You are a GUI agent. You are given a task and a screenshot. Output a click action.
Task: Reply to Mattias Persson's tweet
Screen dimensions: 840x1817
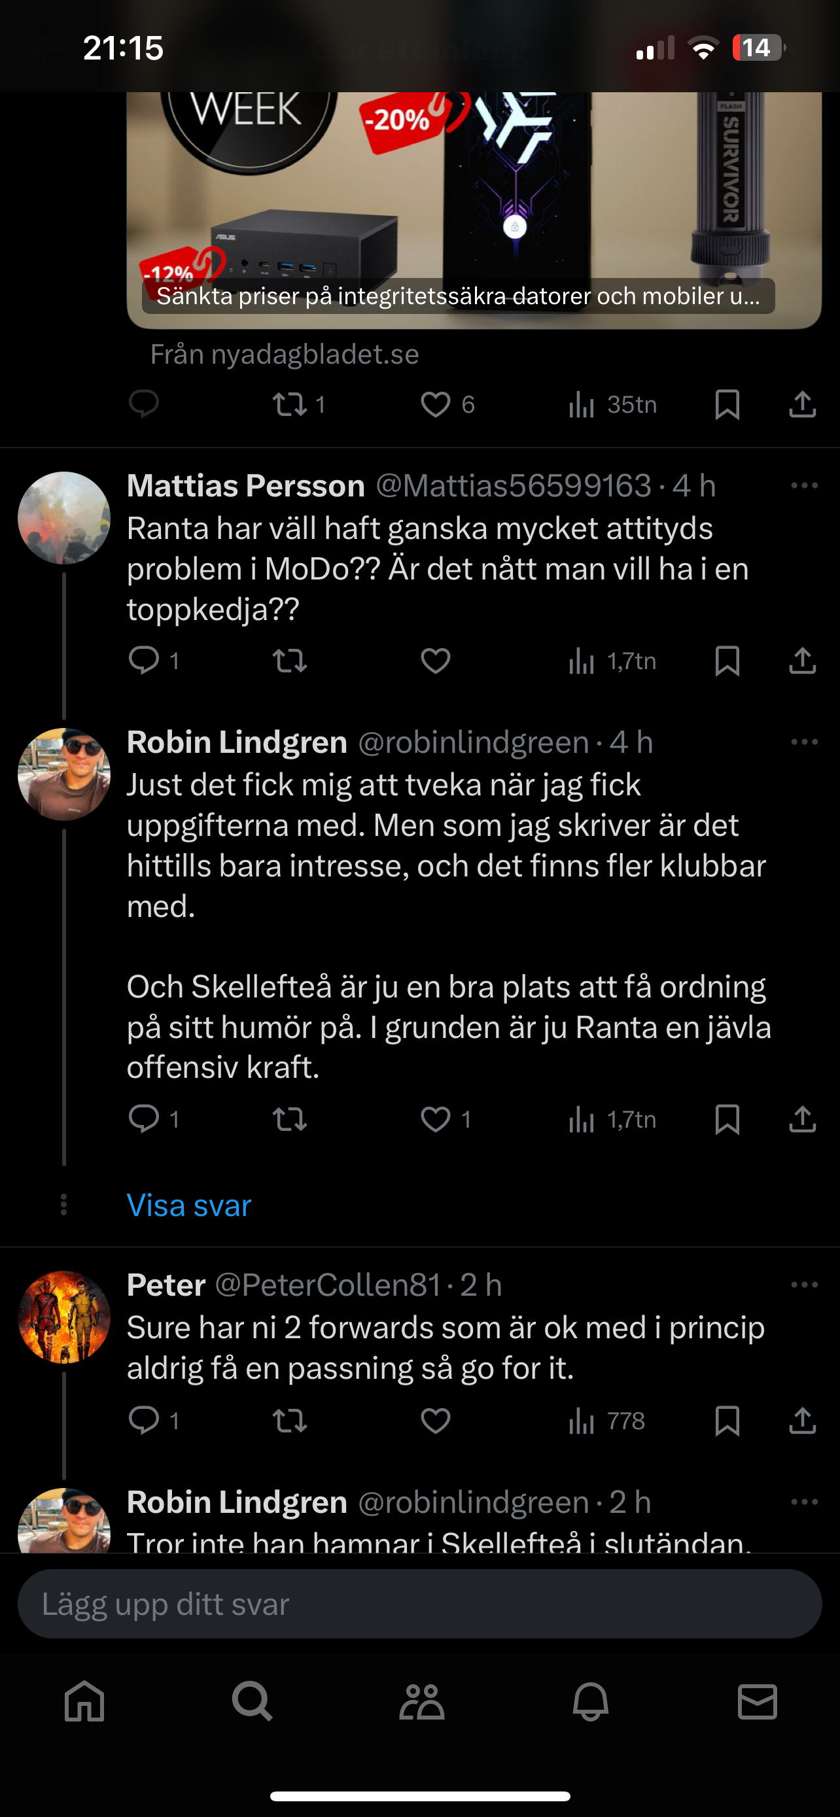click(144, 661)
